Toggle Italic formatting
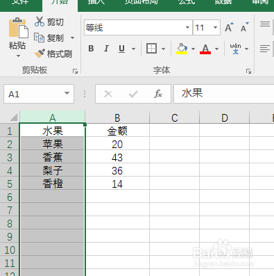 pos(106,49)
